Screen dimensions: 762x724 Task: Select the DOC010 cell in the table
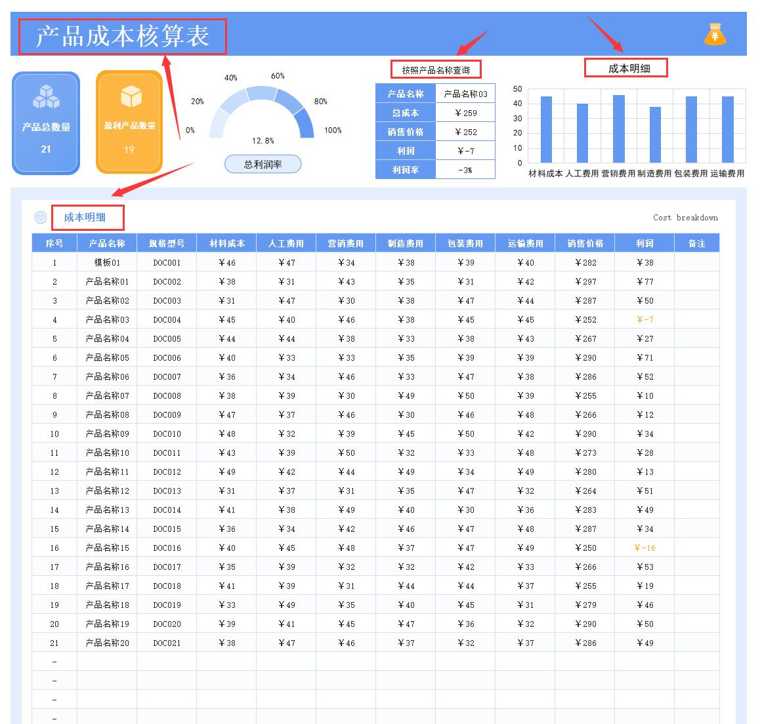point(166,433)
